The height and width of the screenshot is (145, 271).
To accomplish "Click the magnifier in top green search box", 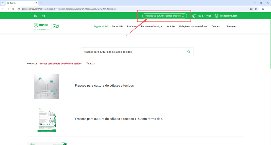I will [183, 16].
